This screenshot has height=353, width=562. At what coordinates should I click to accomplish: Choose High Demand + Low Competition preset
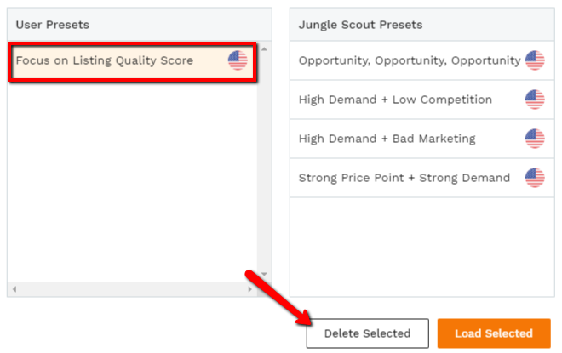pos(421,100)
